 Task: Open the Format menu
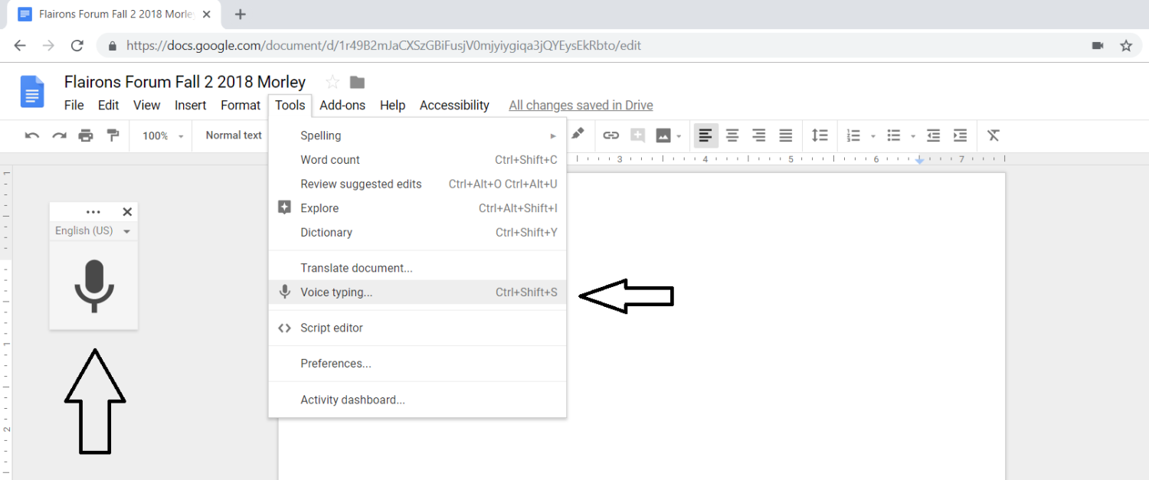[241, 105]
